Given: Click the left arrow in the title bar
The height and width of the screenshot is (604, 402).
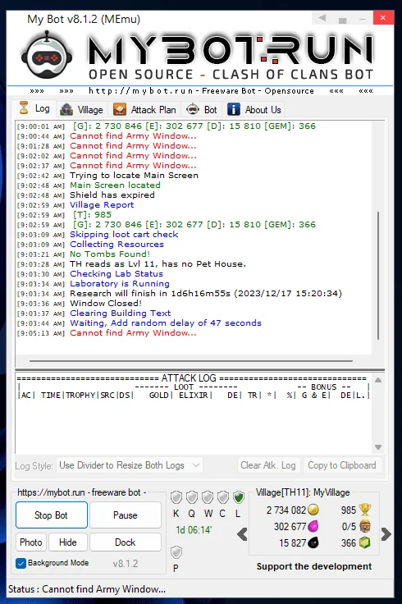Looking at the screenshot, I should pyautogui.click(x=322, y=18).
